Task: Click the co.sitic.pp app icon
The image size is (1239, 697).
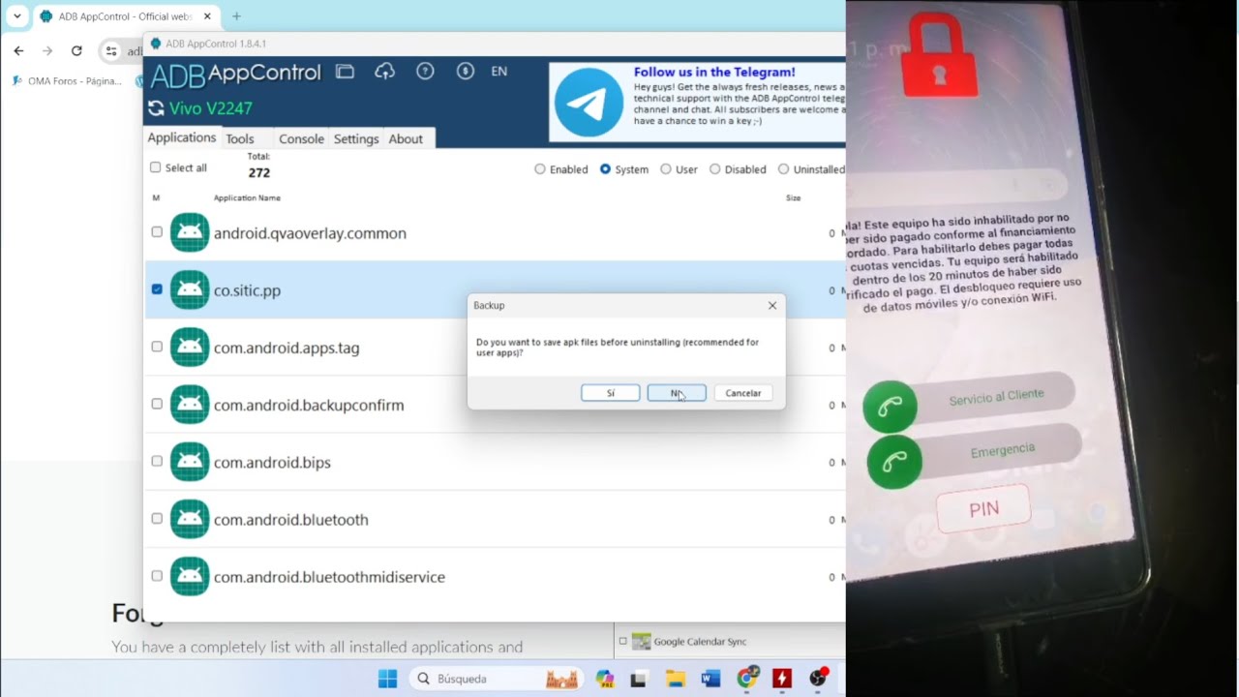Action: (x=190, y=289)
